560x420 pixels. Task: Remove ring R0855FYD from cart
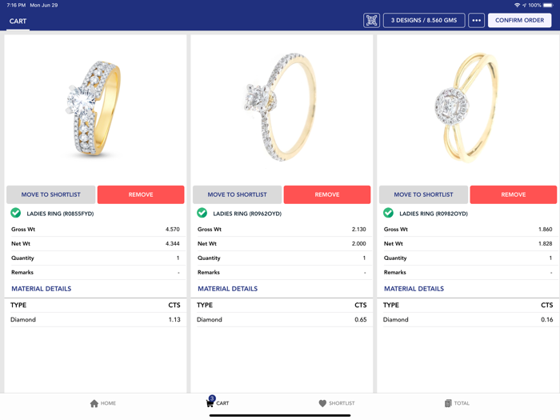coord(141,194)
